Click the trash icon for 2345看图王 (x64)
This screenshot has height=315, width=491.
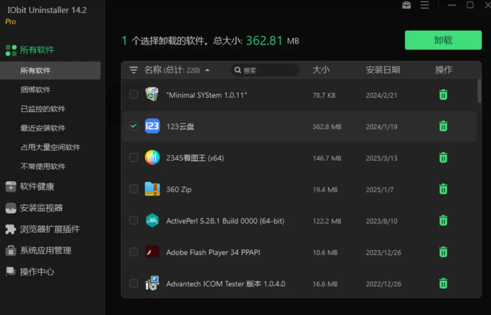443,157
